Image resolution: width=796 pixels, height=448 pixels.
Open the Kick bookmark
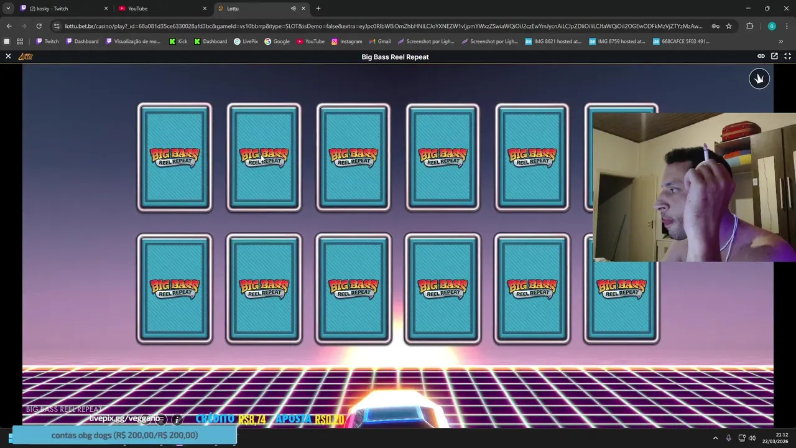point(178,42)
